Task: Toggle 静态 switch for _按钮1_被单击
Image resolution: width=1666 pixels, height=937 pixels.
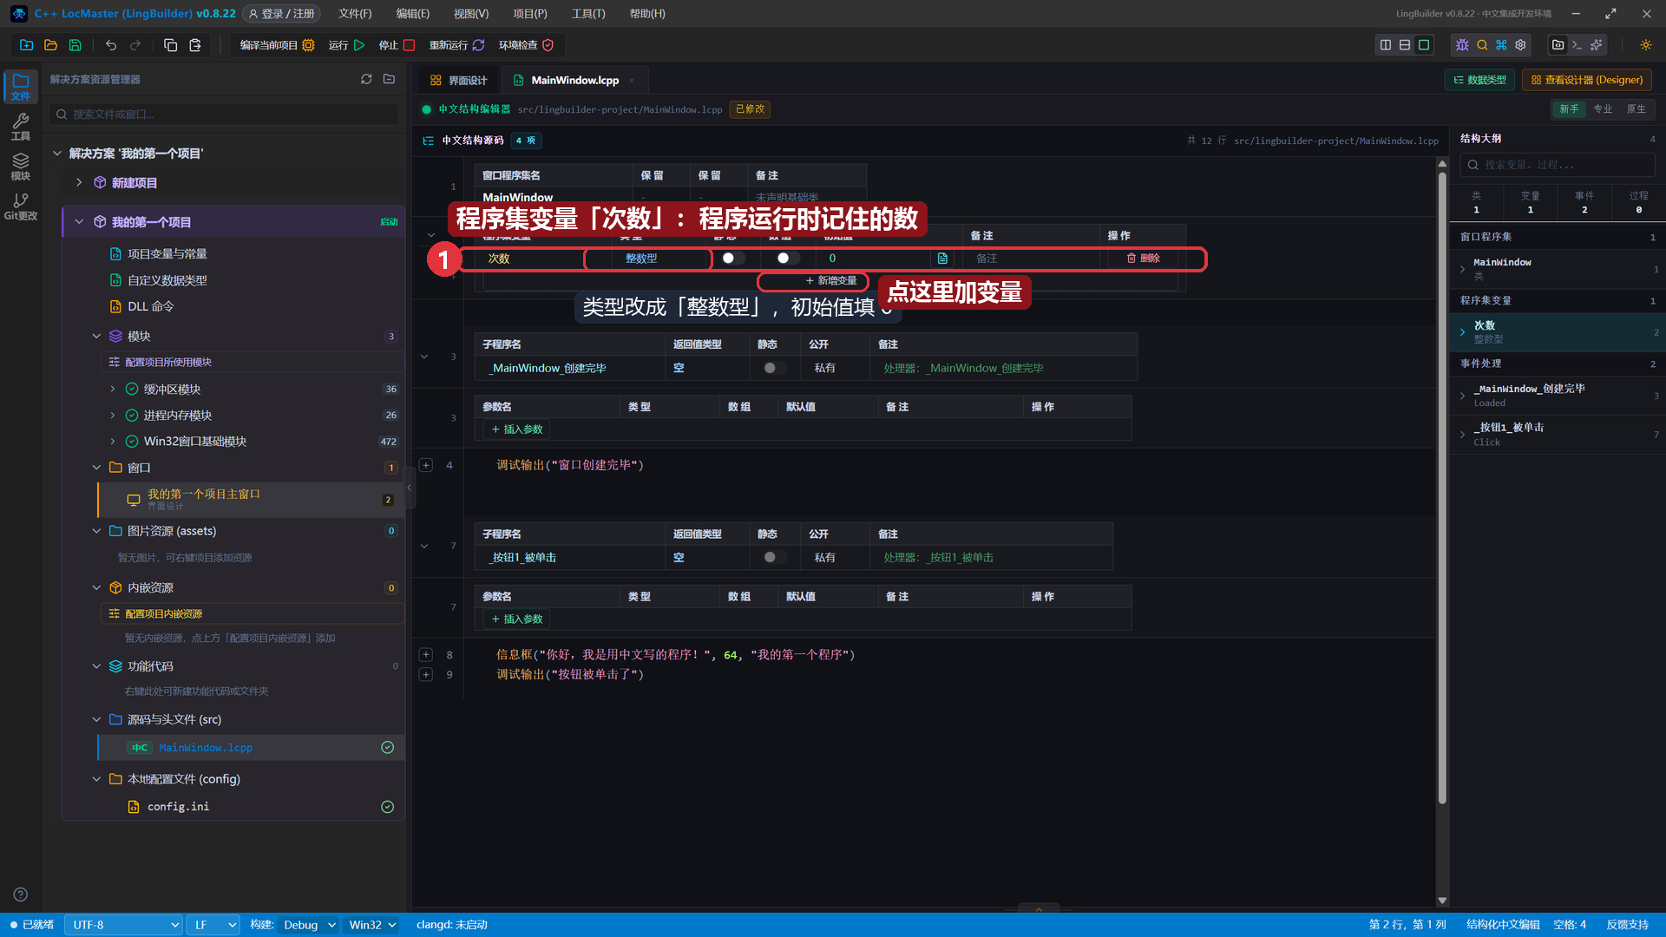Action: (775, 557)
